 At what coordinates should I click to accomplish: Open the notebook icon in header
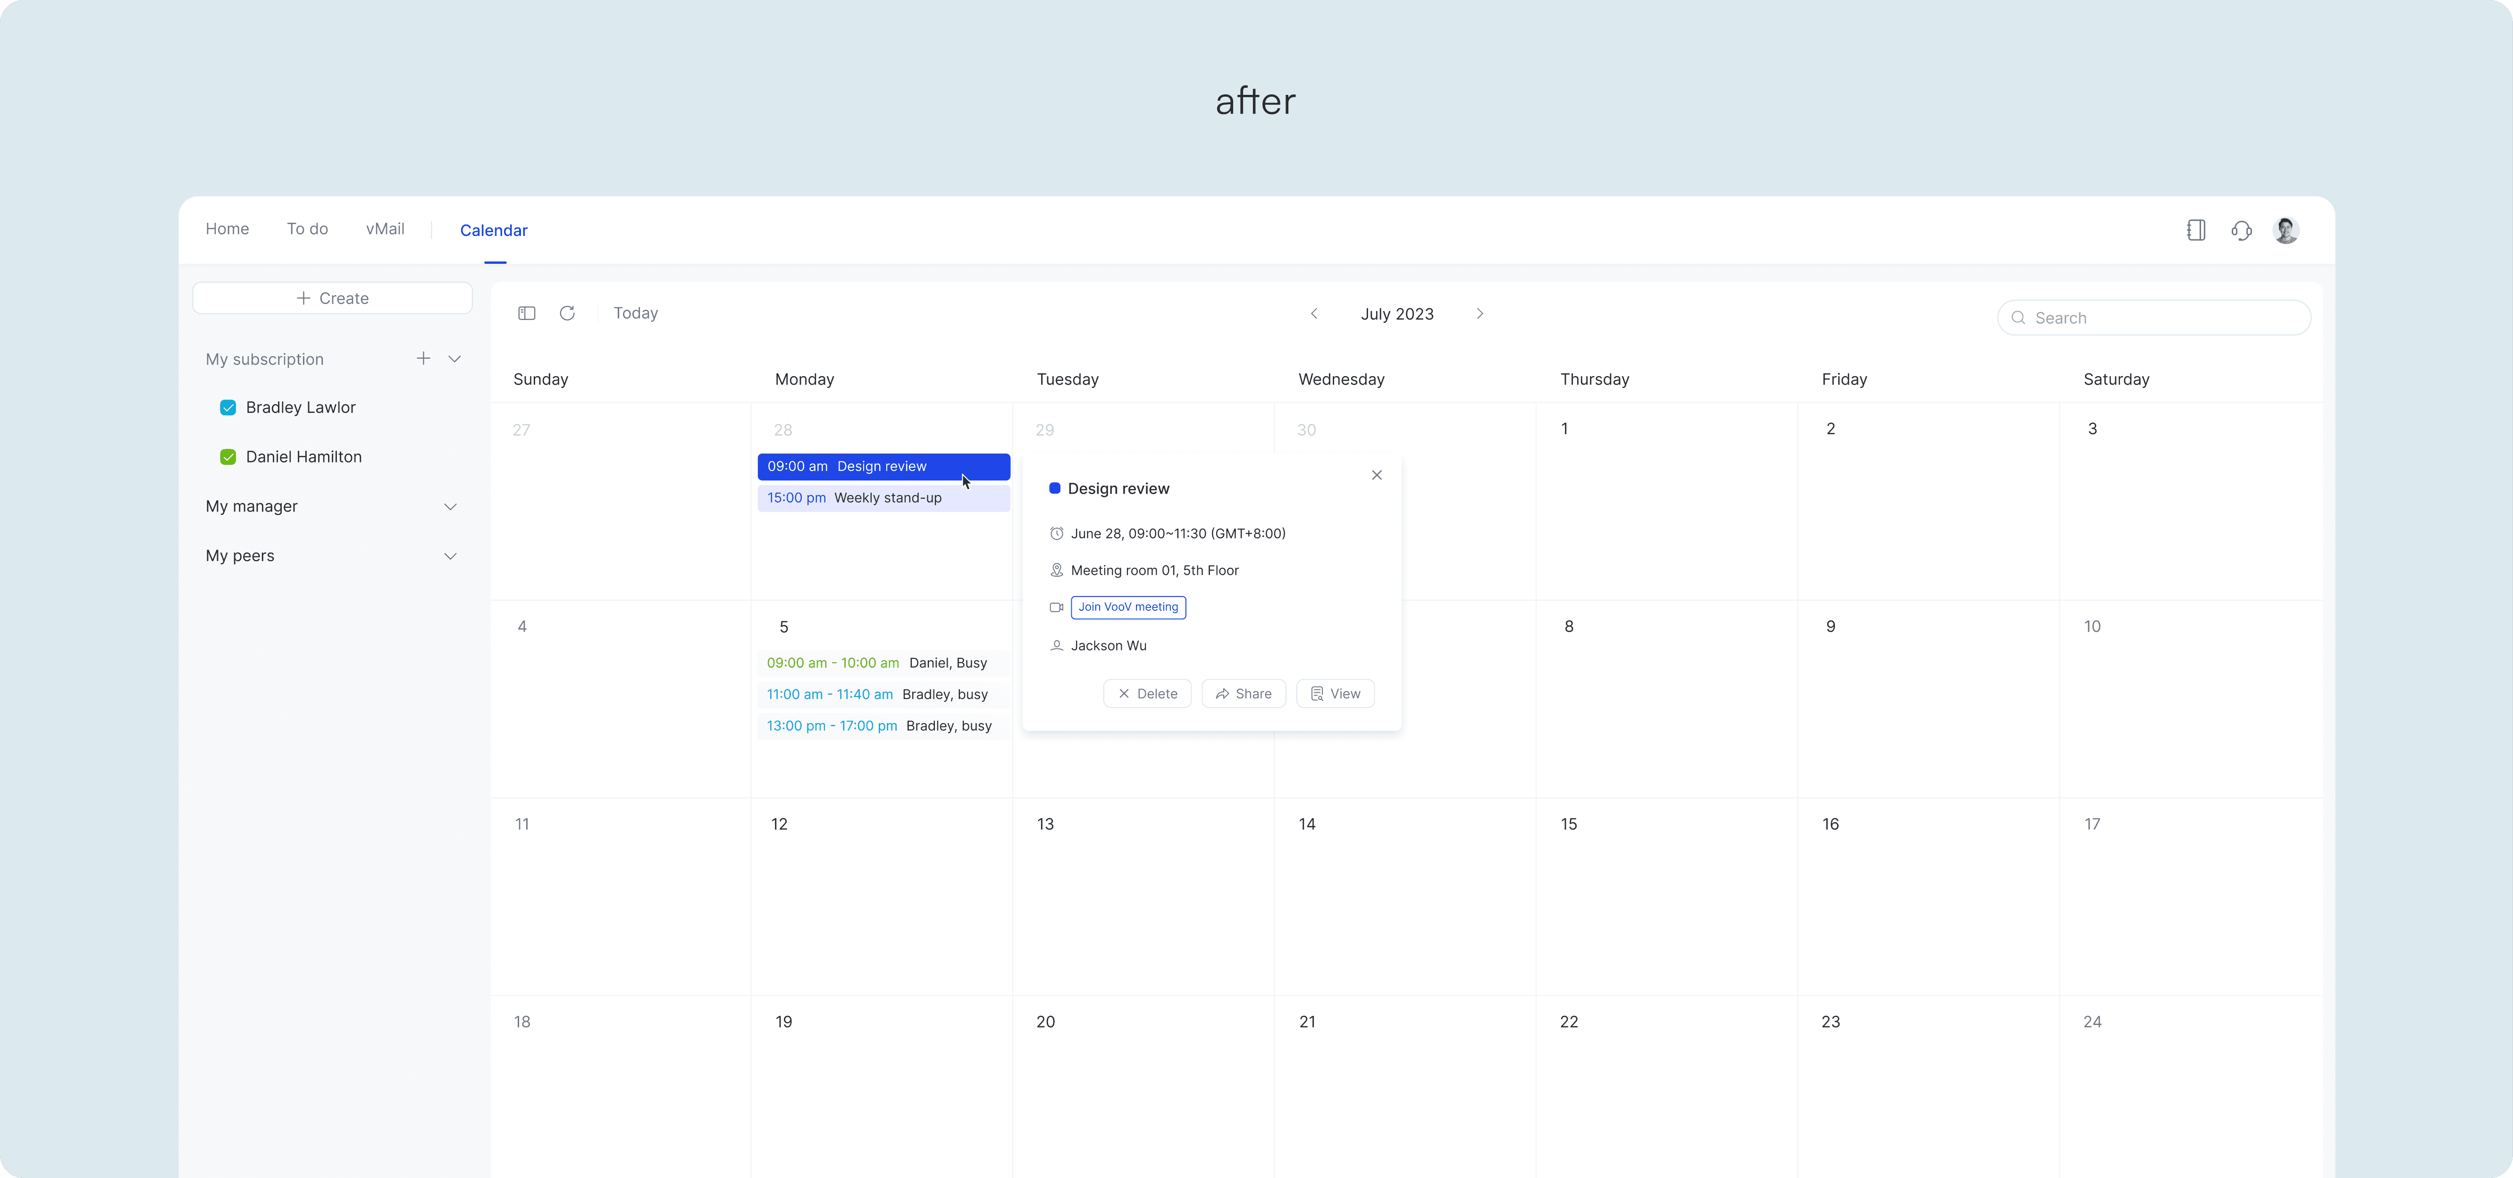[x=2196, y=230]
